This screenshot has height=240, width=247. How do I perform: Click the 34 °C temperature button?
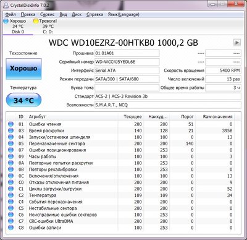click(x=23, y=100)
